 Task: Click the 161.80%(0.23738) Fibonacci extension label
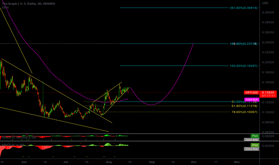tap(243, 44)
